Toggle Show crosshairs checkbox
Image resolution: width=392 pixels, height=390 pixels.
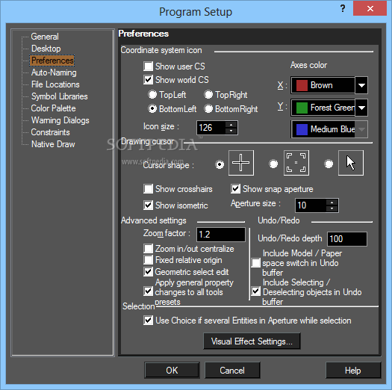[149, 189]
